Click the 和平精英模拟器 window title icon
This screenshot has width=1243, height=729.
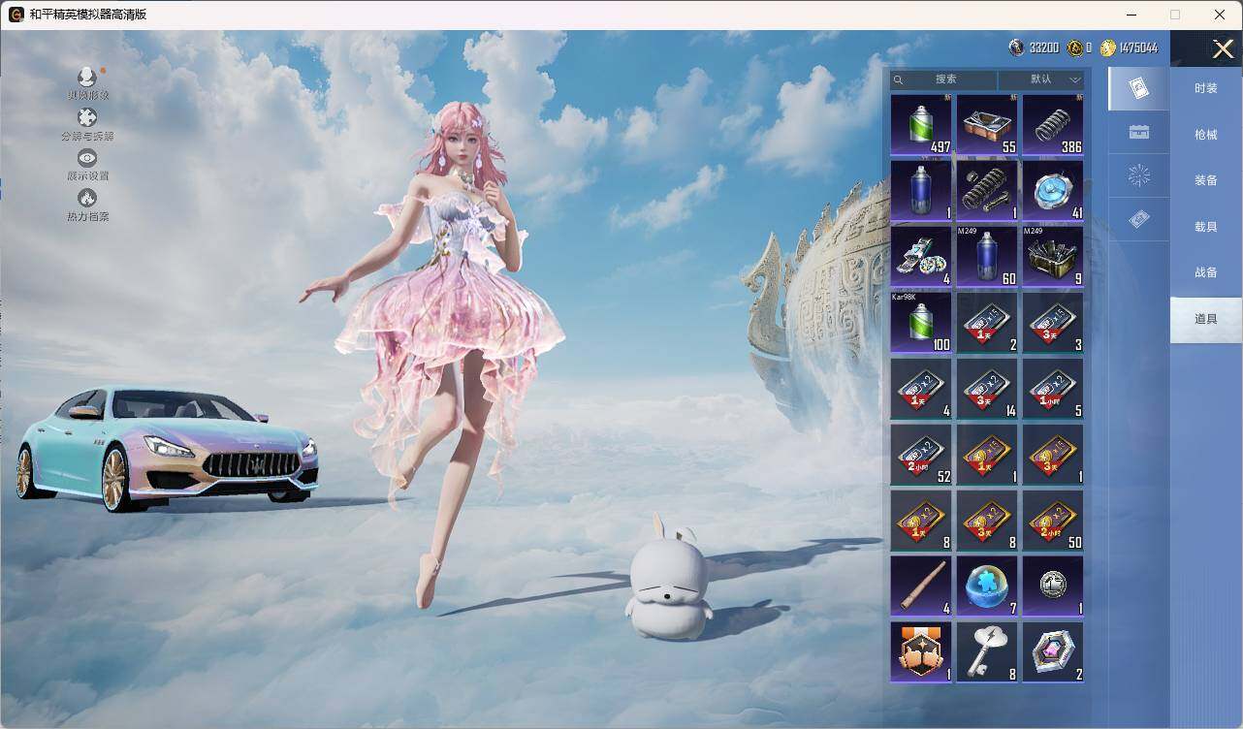pos(16,15)
